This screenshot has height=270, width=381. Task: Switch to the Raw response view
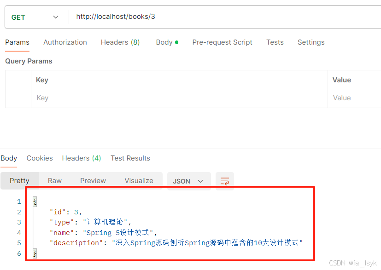[x=55, y=181]
